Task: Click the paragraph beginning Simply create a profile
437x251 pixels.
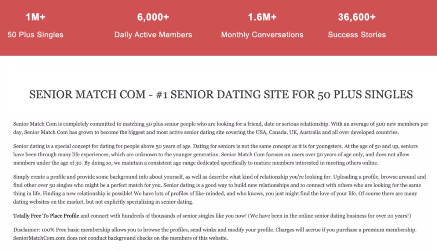Action: tap(219, 190)
